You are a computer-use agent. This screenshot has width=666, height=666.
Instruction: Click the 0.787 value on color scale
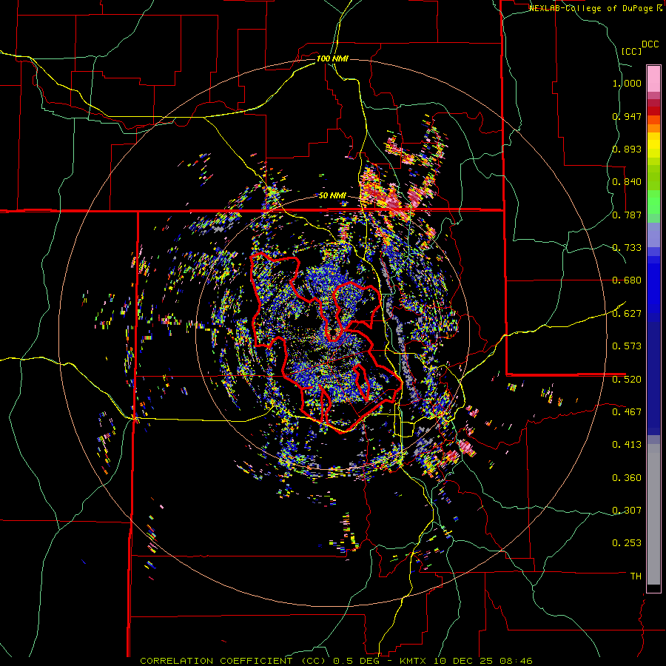(627, 215)
